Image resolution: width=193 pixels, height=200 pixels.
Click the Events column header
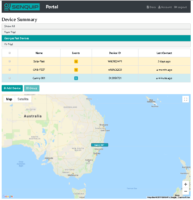tap(76, 53)
